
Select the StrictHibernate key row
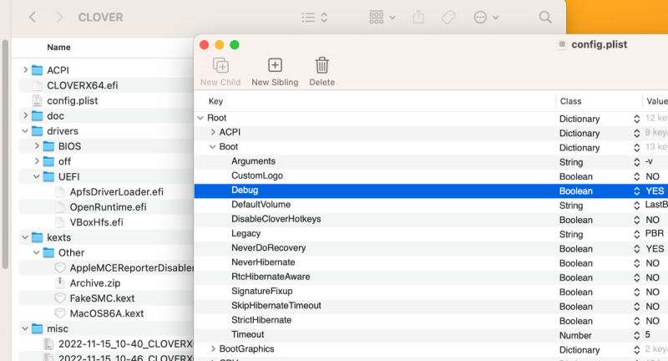[431, 321]
